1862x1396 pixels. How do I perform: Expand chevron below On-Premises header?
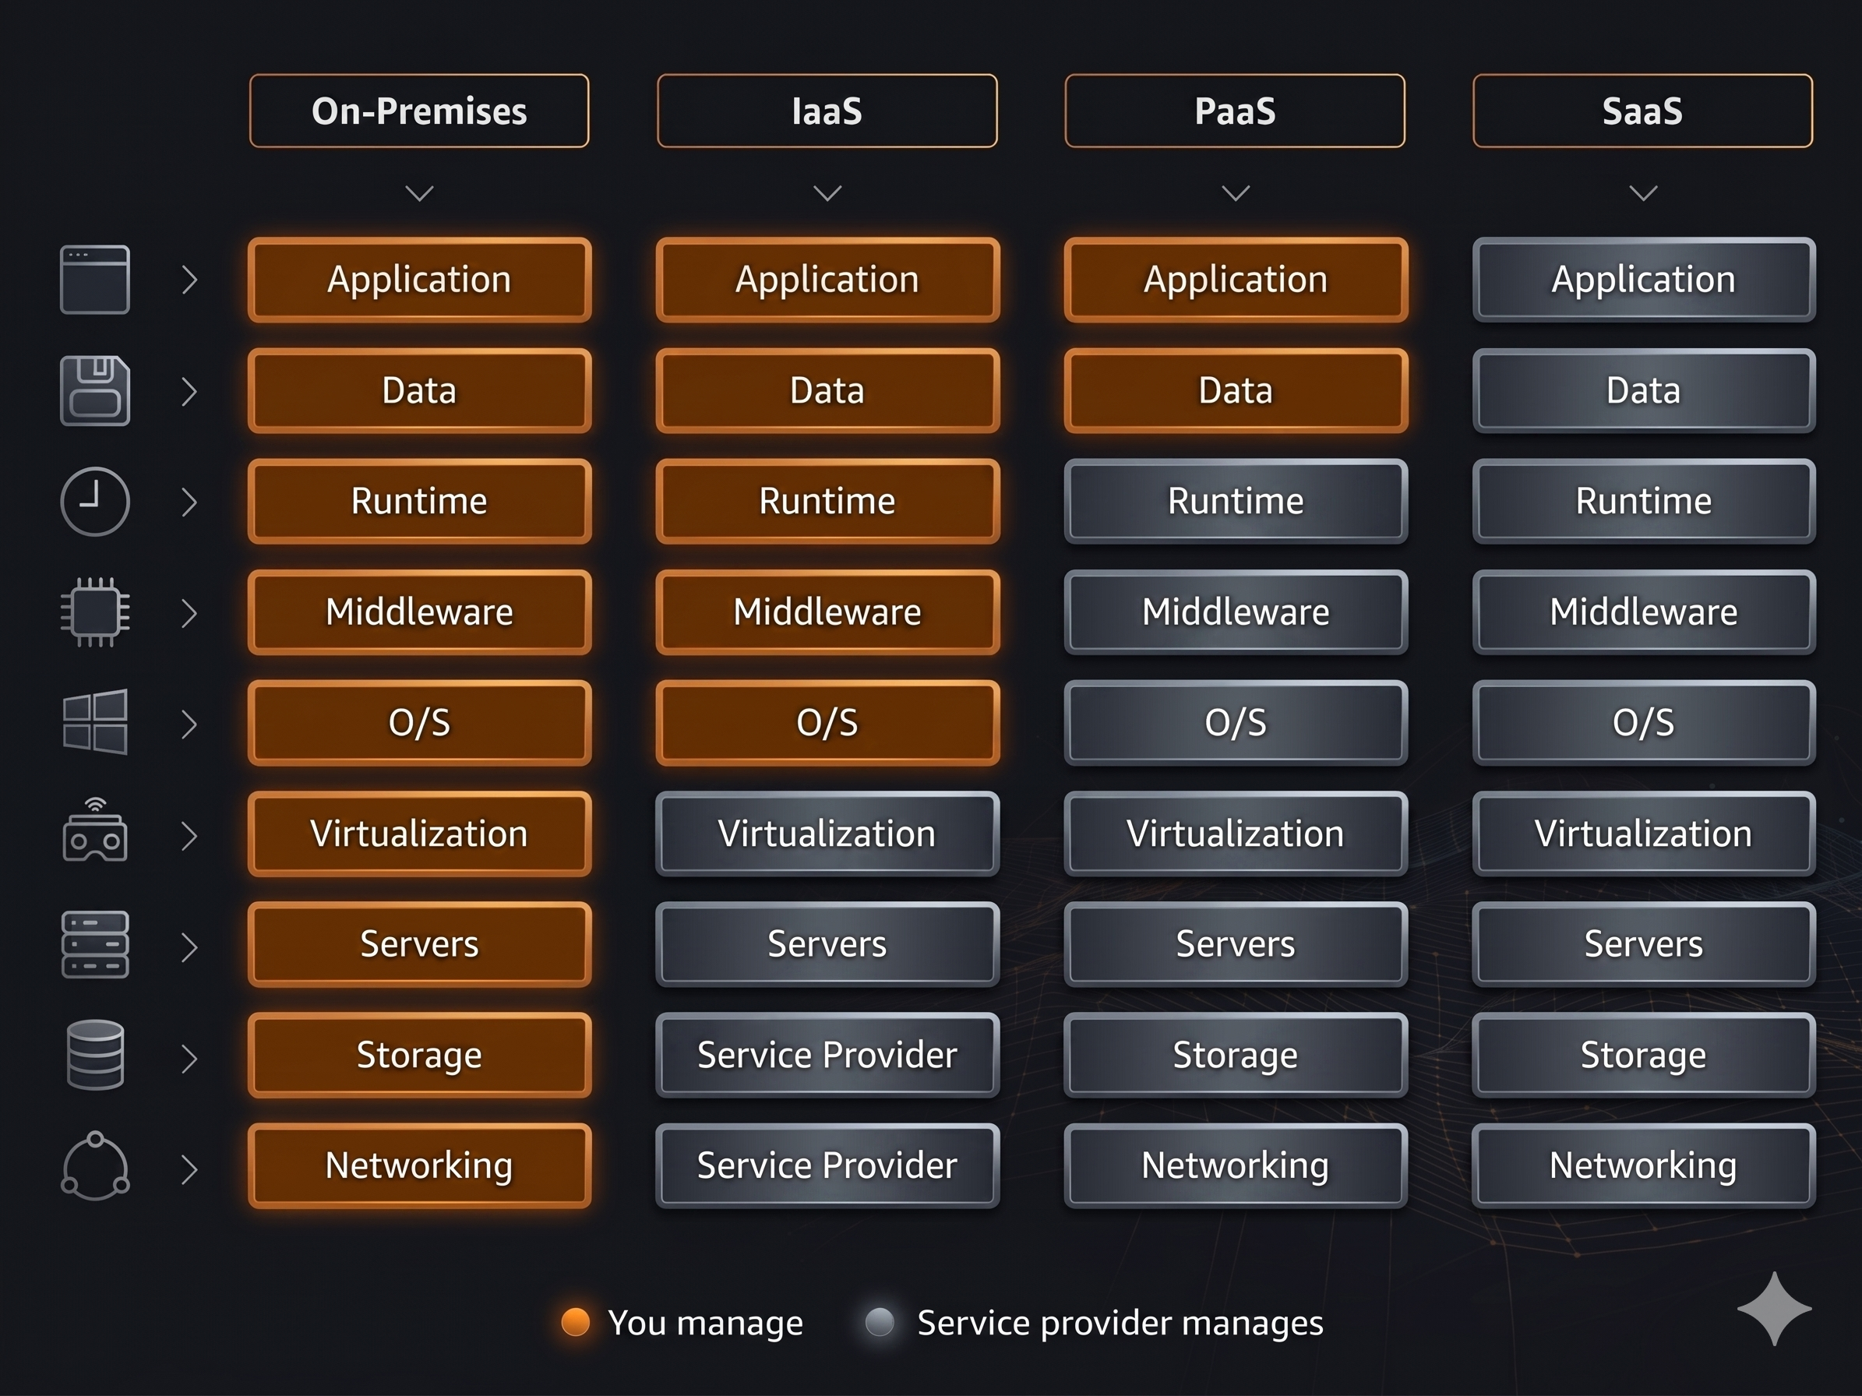coord(419,193)
